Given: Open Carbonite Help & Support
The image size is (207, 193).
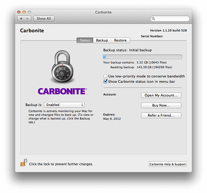Looking at the screenshot, I should click(x=168, y=164).
